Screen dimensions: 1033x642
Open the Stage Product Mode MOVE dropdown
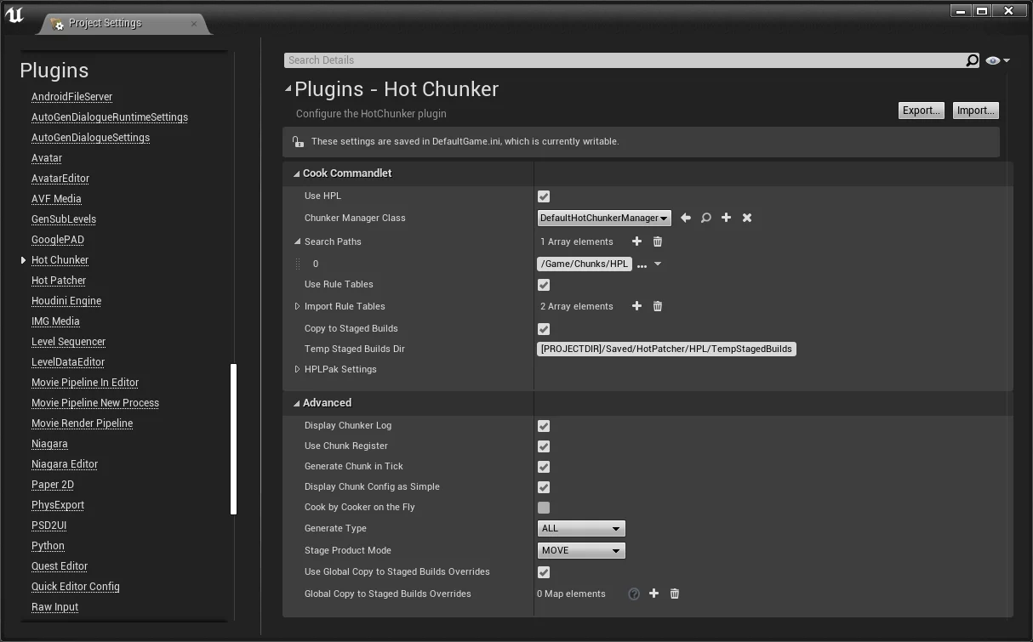coord(581,550)
